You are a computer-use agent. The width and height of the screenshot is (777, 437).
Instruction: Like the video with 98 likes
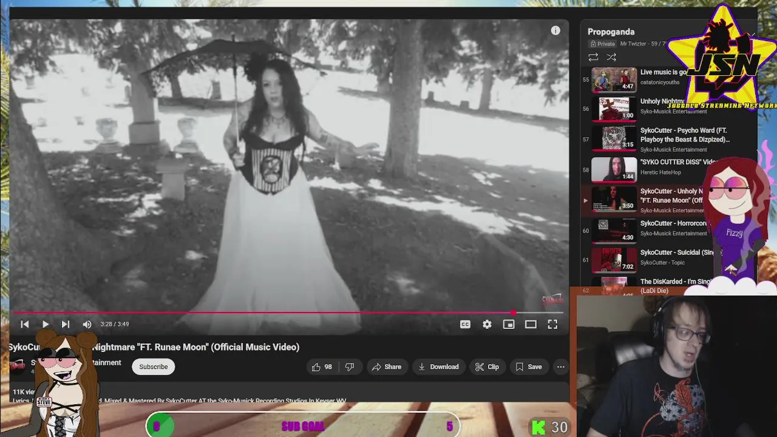(x=322, y=367)
